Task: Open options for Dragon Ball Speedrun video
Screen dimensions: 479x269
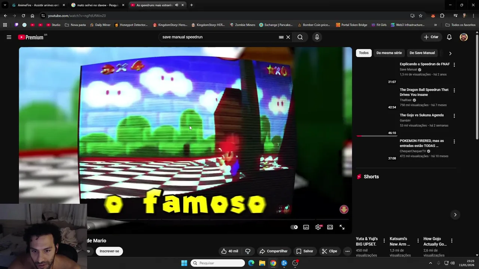Action: [454, 90]
